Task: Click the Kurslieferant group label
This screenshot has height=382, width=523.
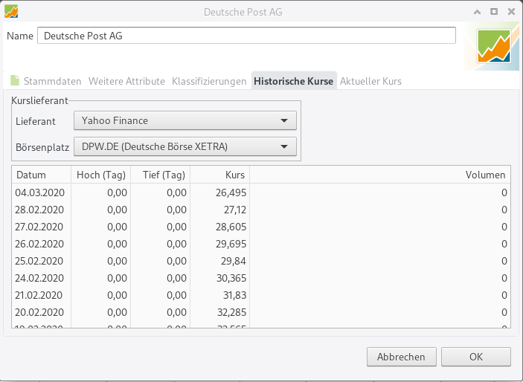Action: 39,100
